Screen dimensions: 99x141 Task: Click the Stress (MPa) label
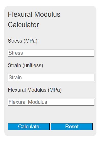click(23, 41)
